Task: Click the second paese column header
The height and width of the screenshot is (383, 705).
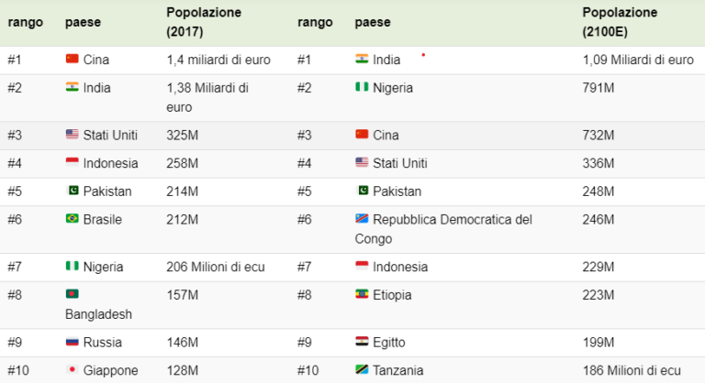Action: point(373,22)
